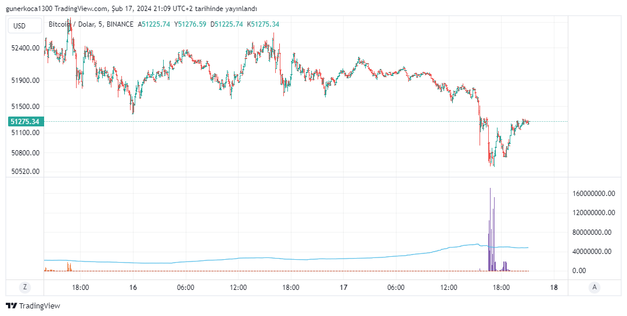Click the TradingView logo

33,306
